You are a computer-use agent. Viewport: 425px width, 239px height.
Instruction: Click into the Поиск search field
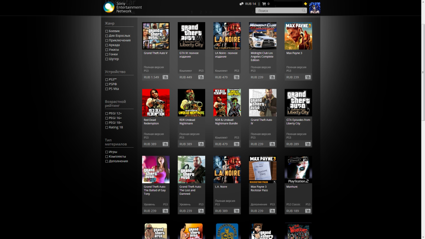(278, 10)
